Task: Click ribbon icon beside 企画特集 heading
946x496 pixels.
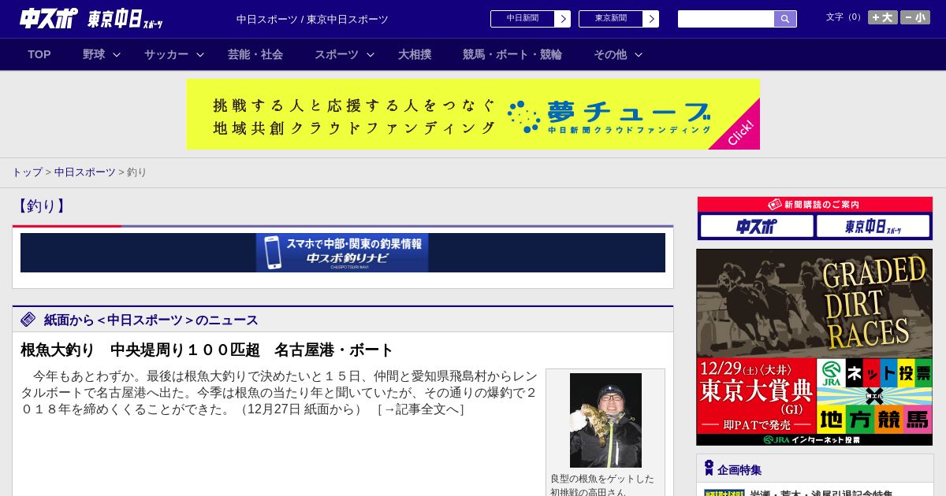Action: 709,468
